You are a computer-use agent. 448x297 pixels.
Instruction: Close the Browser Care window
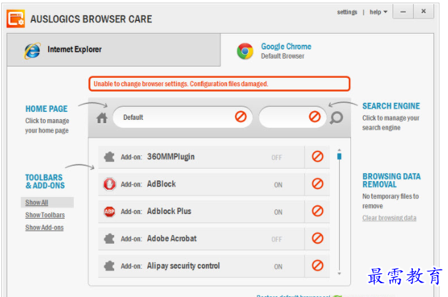pos(424,11)
